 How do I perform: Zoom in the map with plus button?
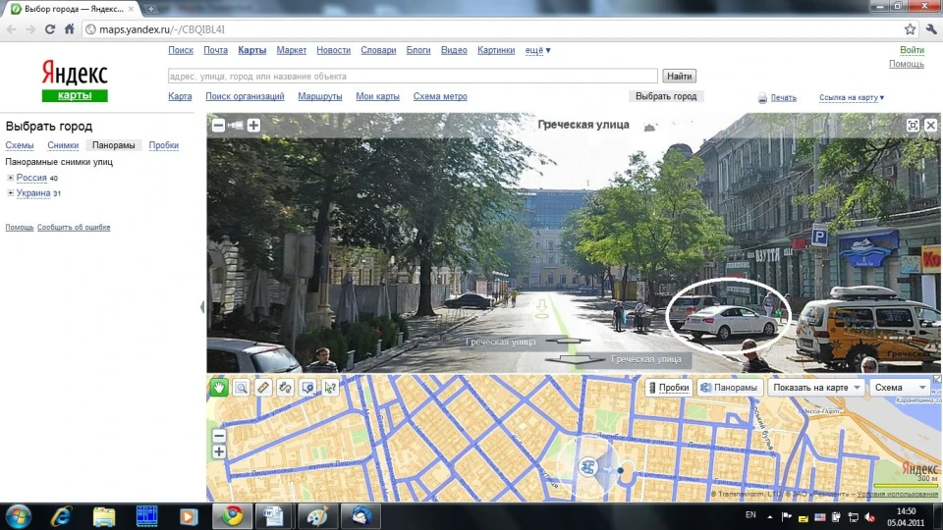click(x=219, y=451)
